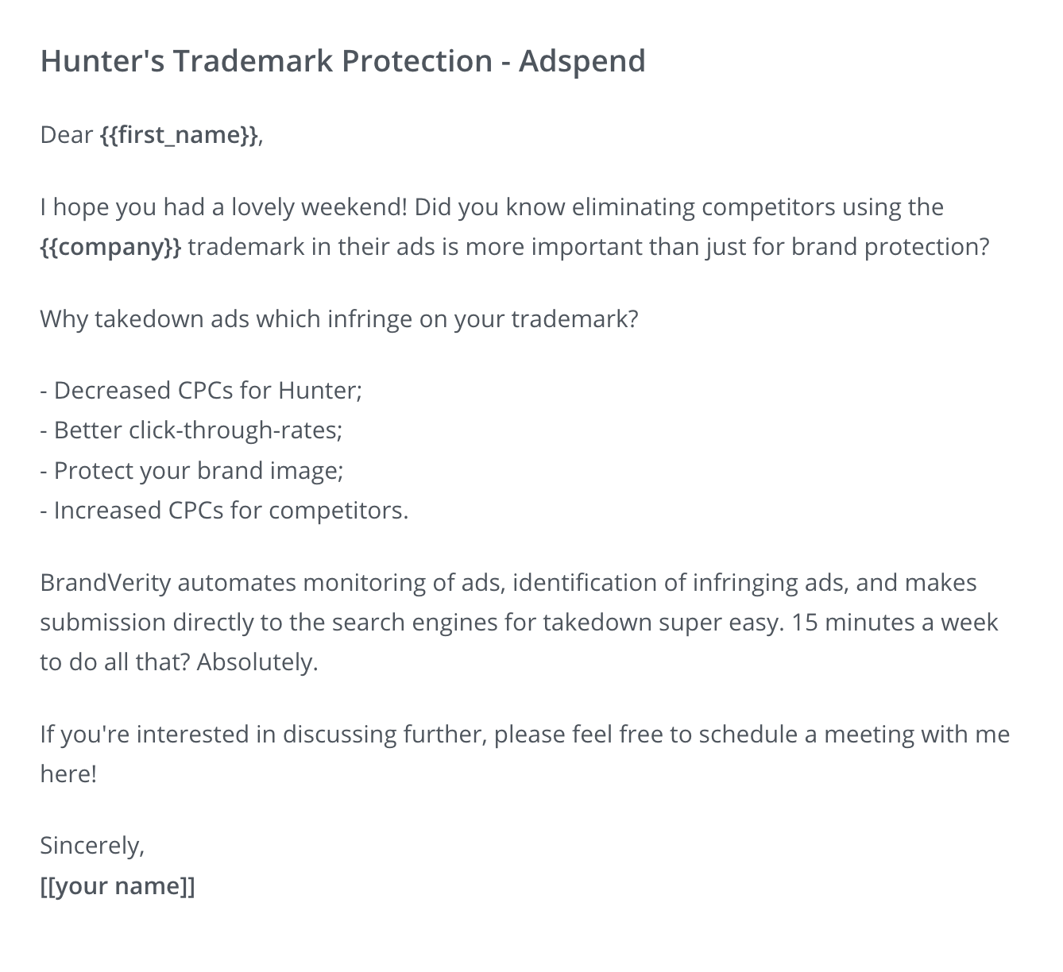The height and width of the screenshot is (972, 1063).
Task: Click the word Adspend in the heading
Action: click(x=582, y=61)
